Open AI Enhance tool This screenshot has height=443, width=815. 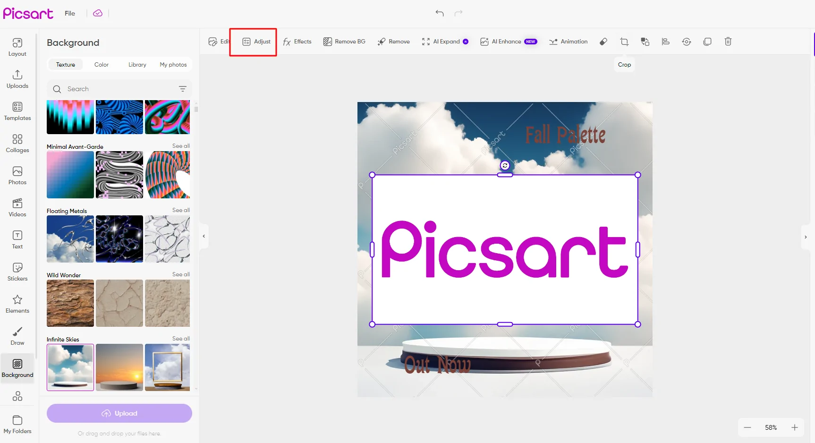point(509,42)
